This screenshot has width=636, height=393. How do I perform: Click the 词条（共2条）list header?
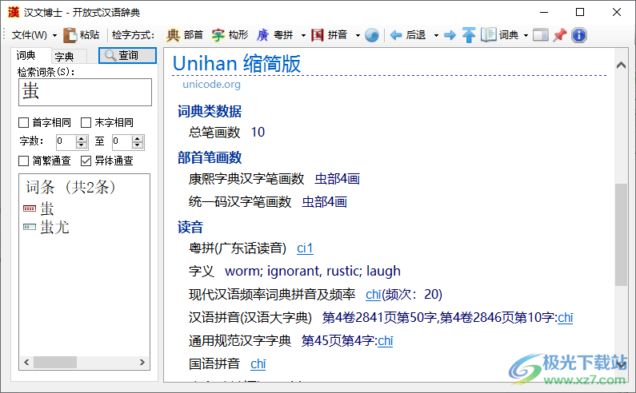coord(70,187)
